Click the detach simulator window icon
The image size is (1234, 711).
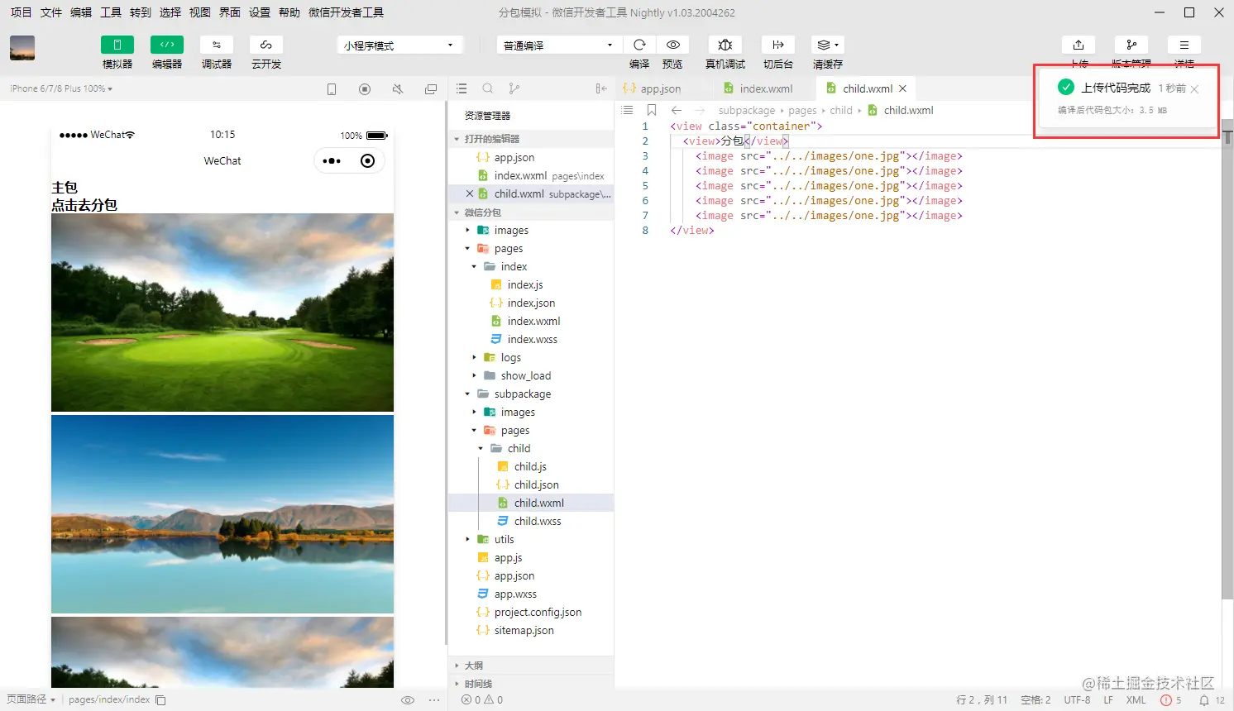[431, 88]
